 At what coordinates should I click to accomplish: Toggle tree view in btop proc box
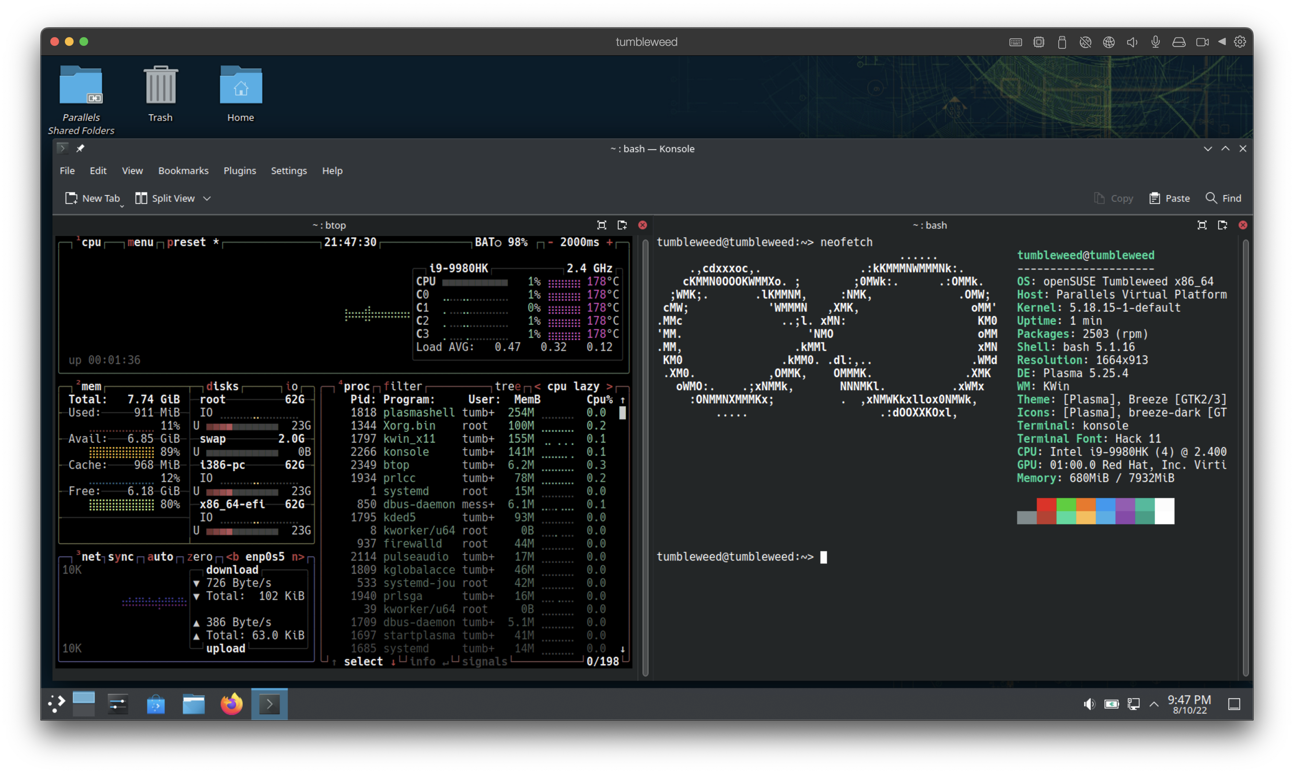[508, 386]
